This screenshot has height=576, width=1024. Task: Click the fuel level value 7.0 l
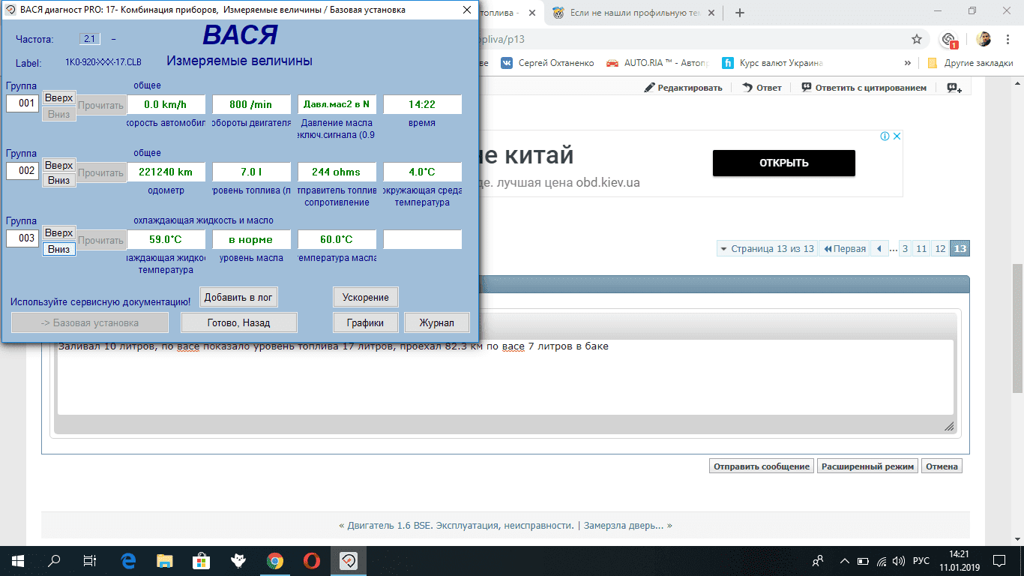coord(251,172)
